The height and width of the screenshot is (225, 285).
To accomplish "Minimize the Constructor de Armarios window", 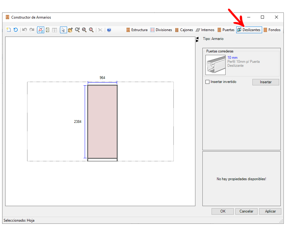I will (249, 17).
